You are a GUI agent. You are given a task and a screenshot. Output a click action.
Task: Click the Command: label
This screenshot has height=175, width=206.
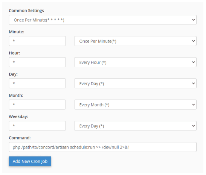20,138
